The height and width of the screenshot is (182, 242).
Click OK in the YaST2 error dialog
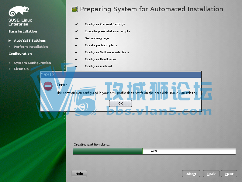pos(120,103)
